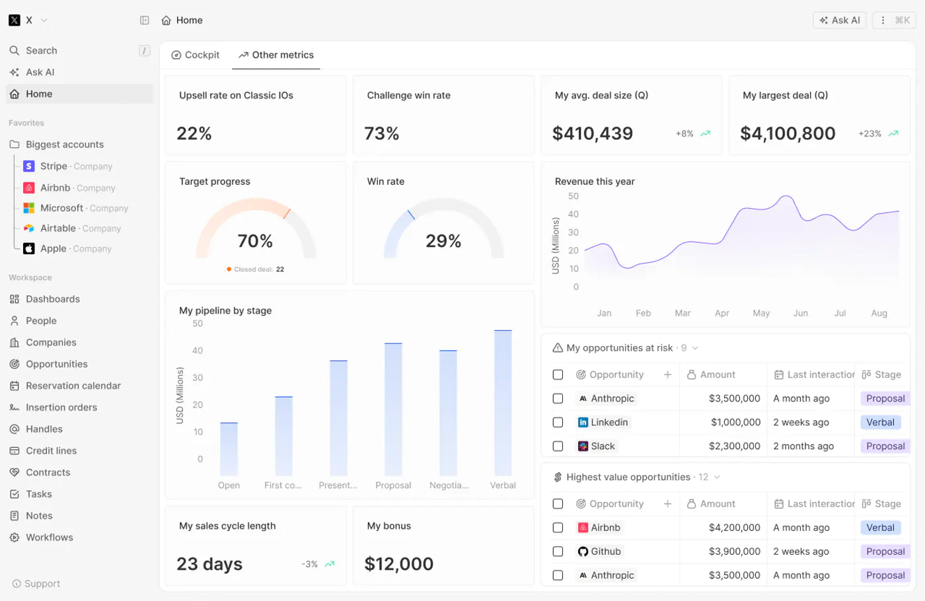The image size is (925, 601).
Task: Click the Ask AI button in header
Action: pos(840,20)
